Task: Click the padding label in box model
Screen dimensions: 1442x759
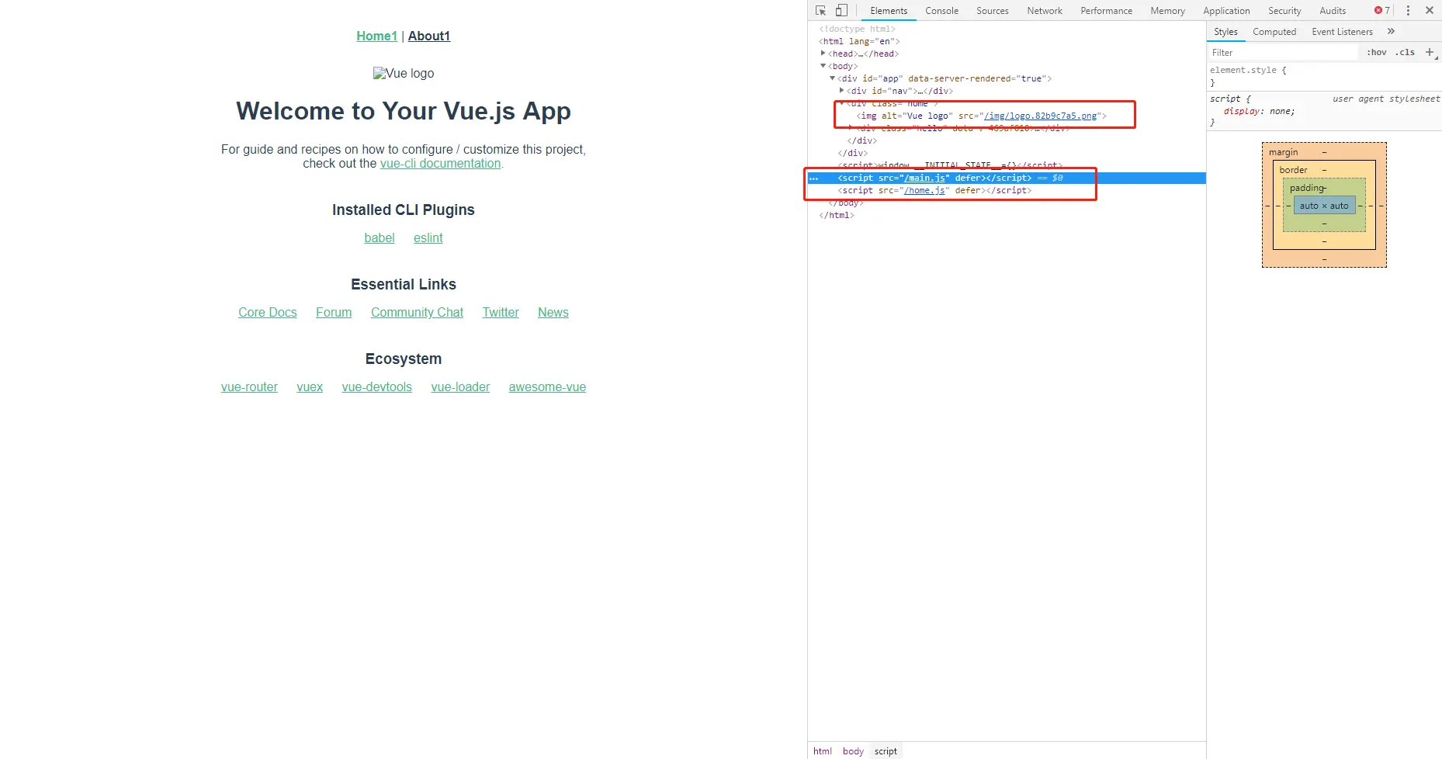Action: [1307, 188]
